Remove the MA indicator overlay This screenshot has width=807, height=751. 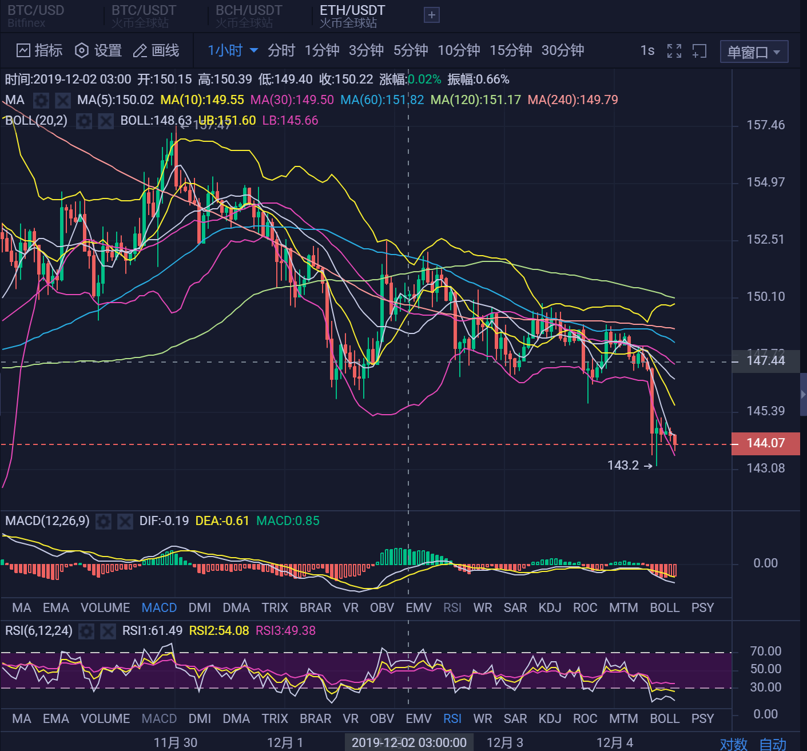[63, 101]
